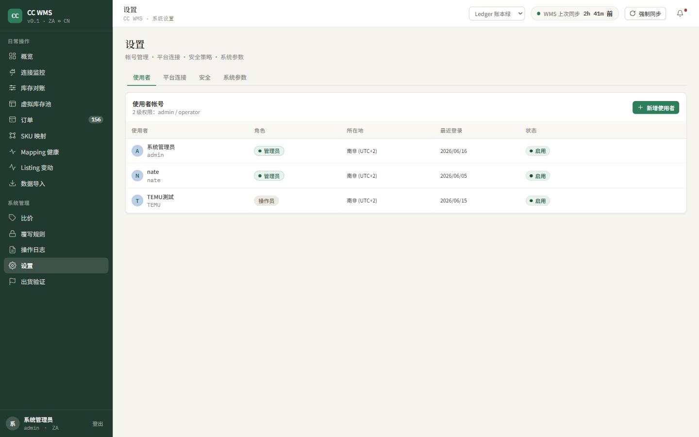The width and height of the screenshot is (699, 437).
Task: Click the 角色 column header
Action: click(x=260, y=131)
